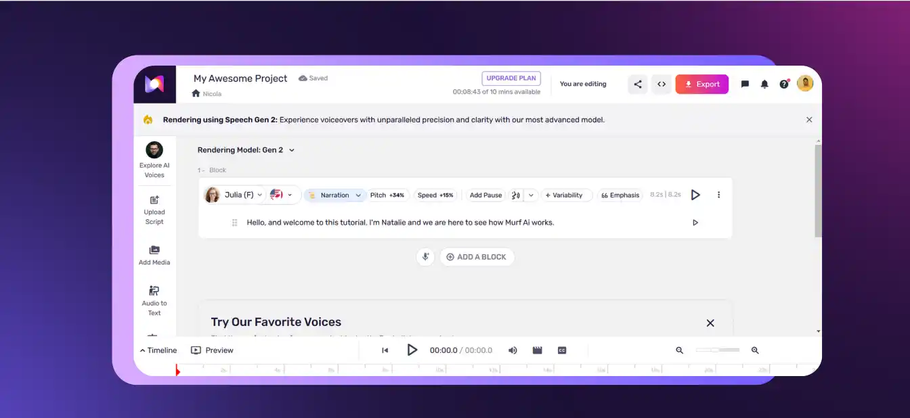The width and height of the screenshot is (910, 418).
Task: Click the Emphasis option
Action: (x=620, y=195)
